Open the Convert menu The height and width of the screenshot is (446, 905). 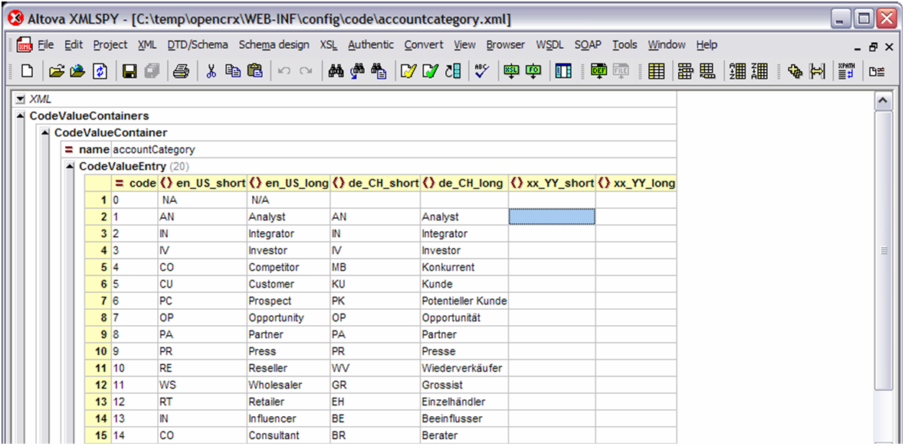424,44
